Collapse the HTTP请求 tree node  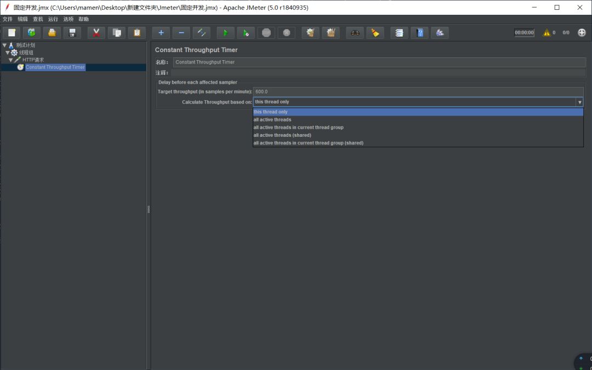pyautogui.click(x=10, y=60)
